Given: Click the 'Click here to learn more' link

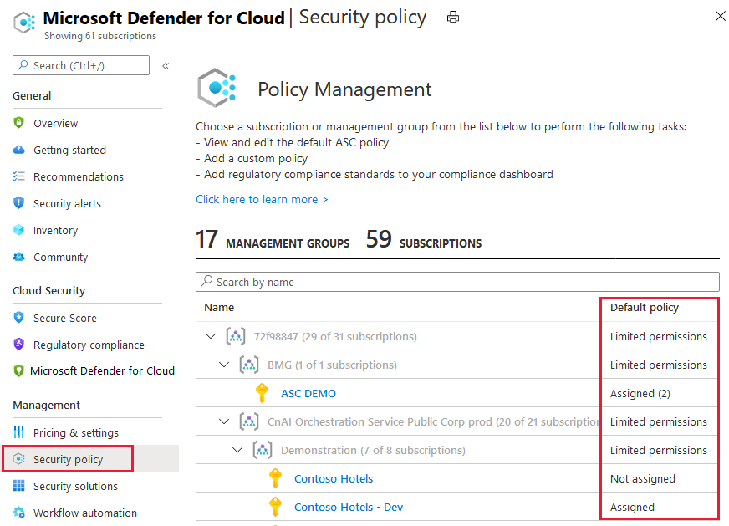Looking at the screenshot, I should click(262, 199).
